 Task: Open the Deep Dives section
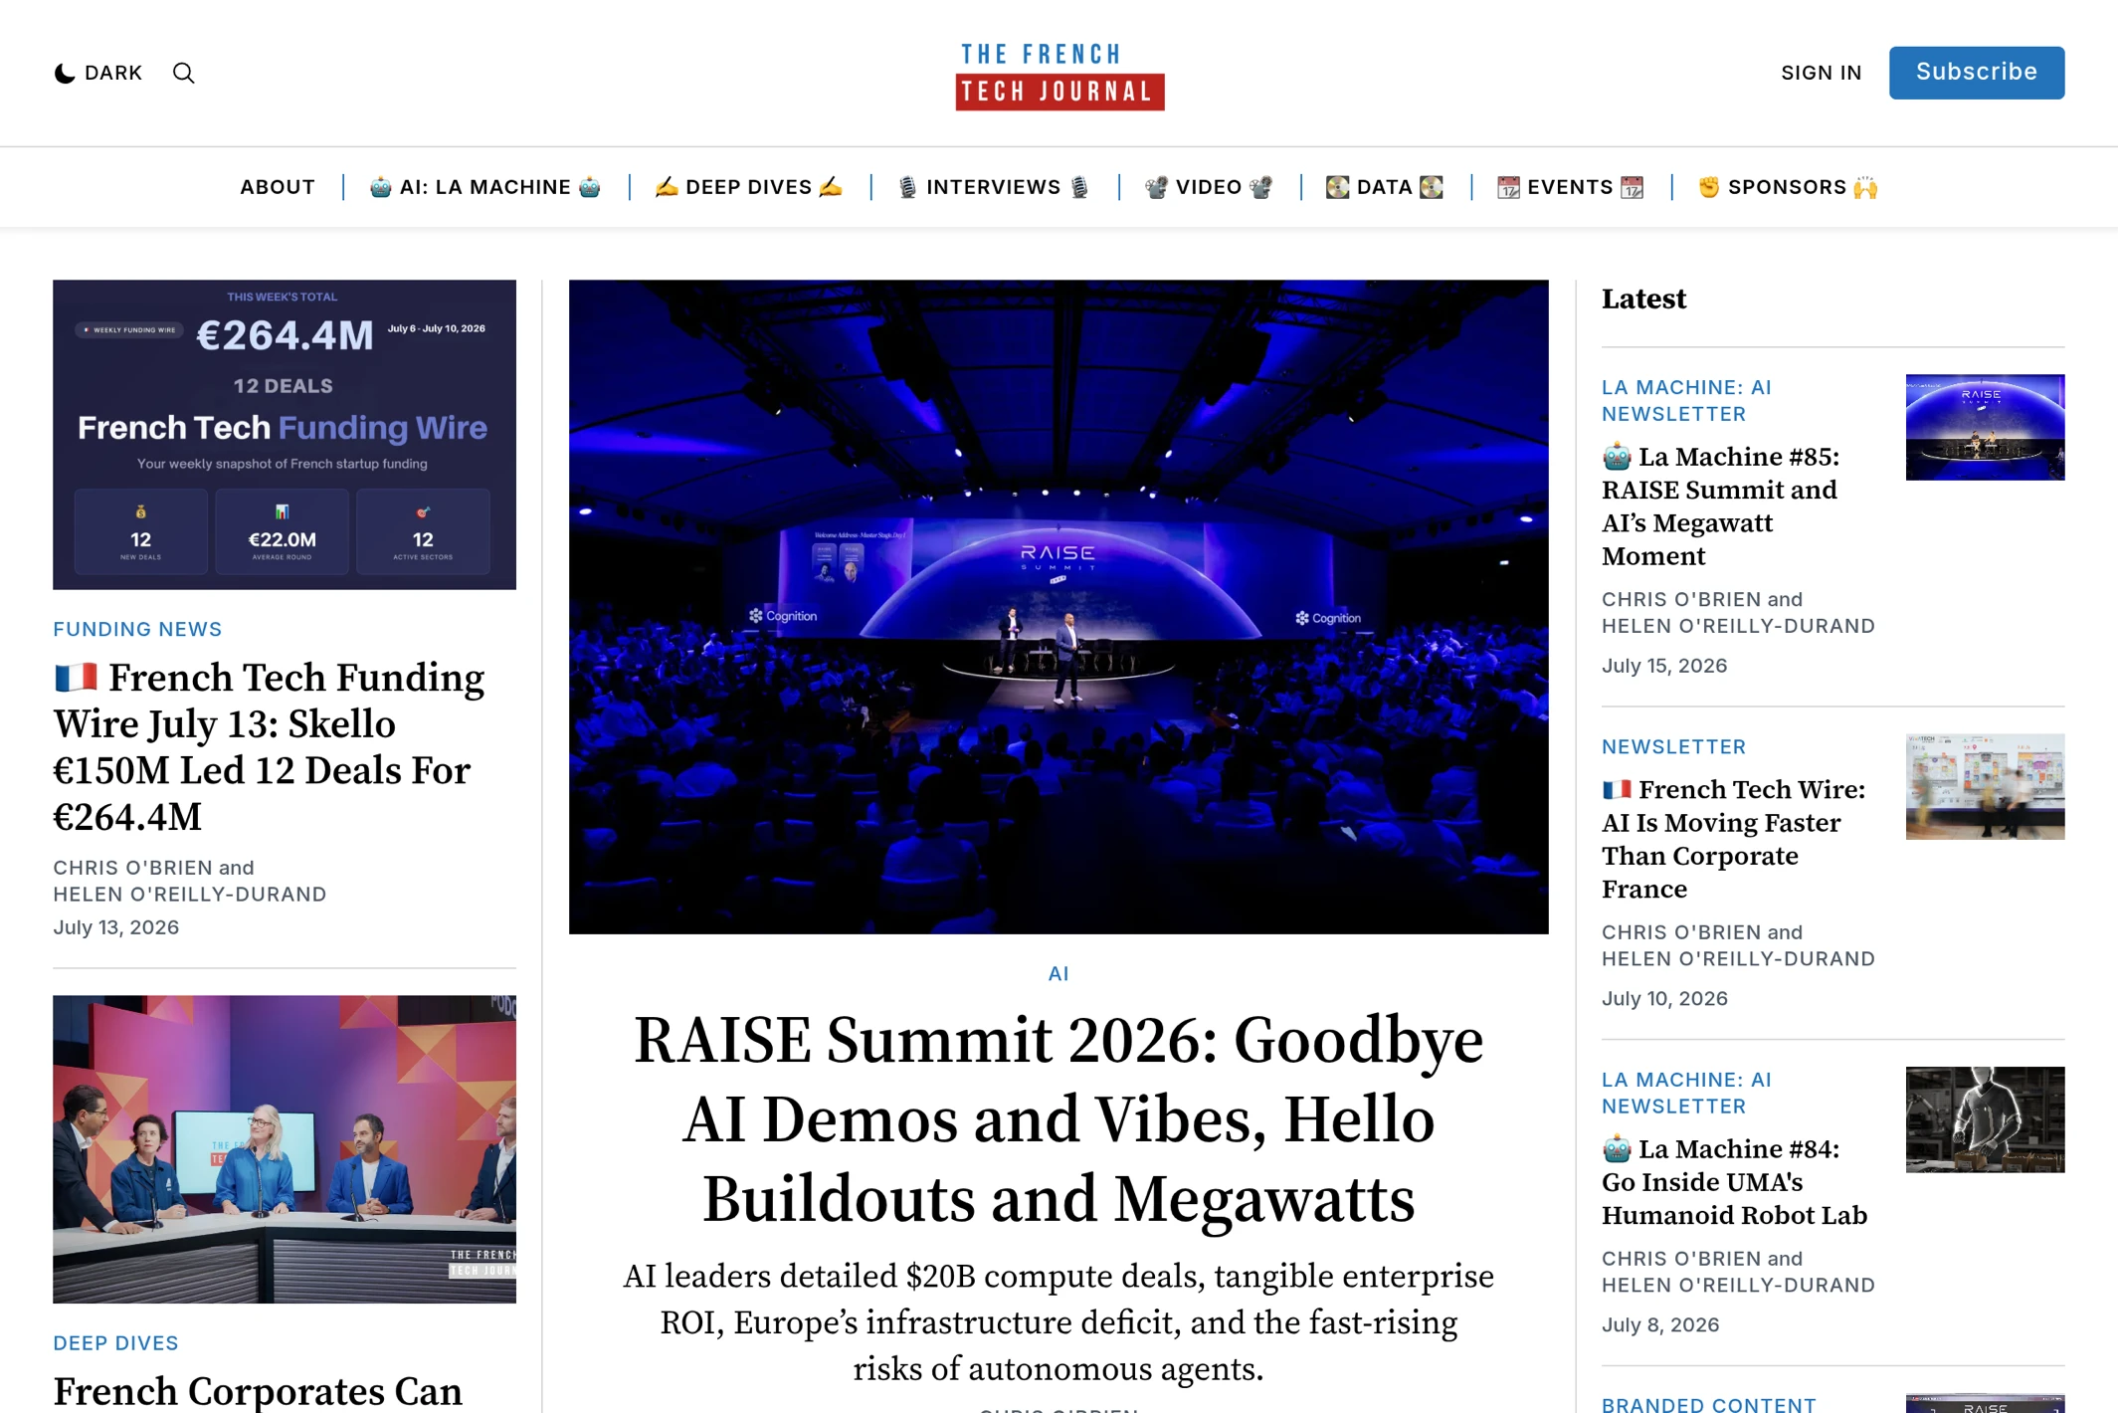[749, 187]
